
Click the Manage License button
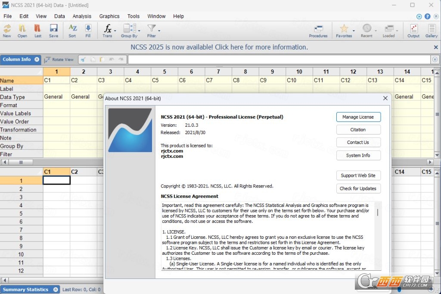coord(358,117)
